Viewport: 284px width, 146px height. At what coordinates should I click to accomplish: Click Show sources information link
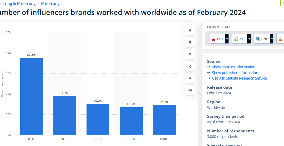pyautogui.click(x=234, y=67)
